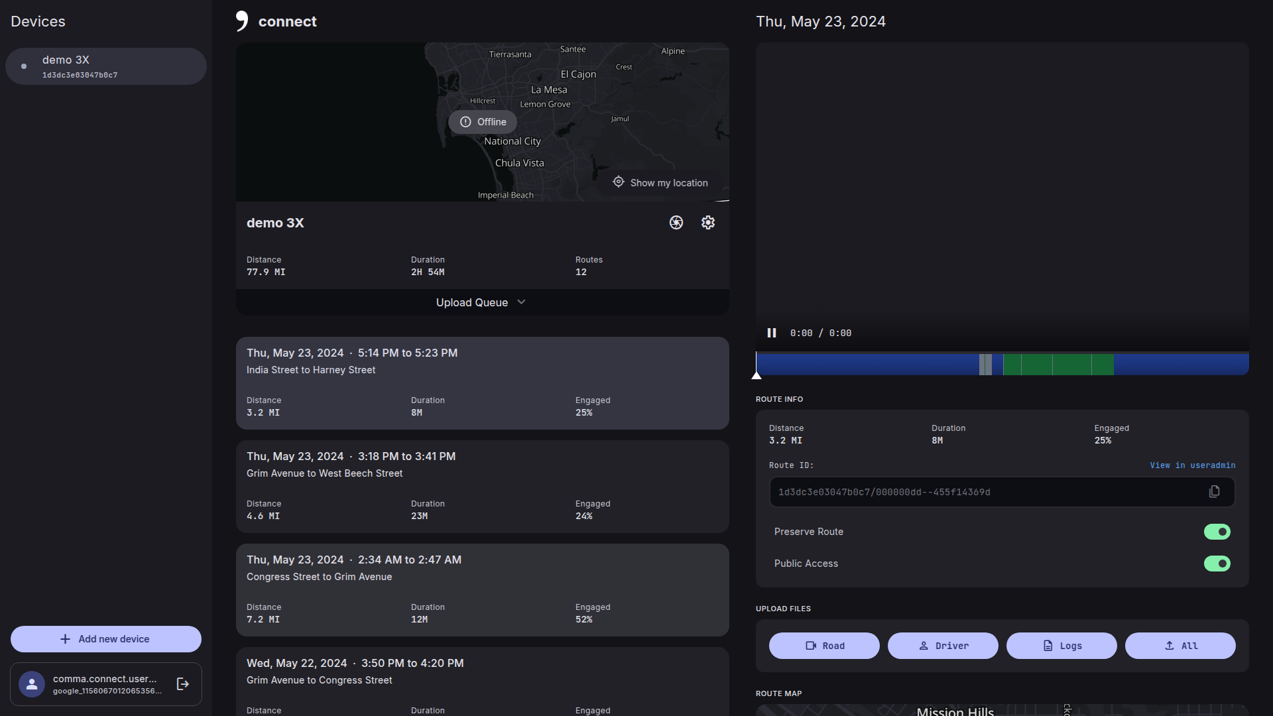
Task: Click the sign out icon
Action: (x=183, y=684)
